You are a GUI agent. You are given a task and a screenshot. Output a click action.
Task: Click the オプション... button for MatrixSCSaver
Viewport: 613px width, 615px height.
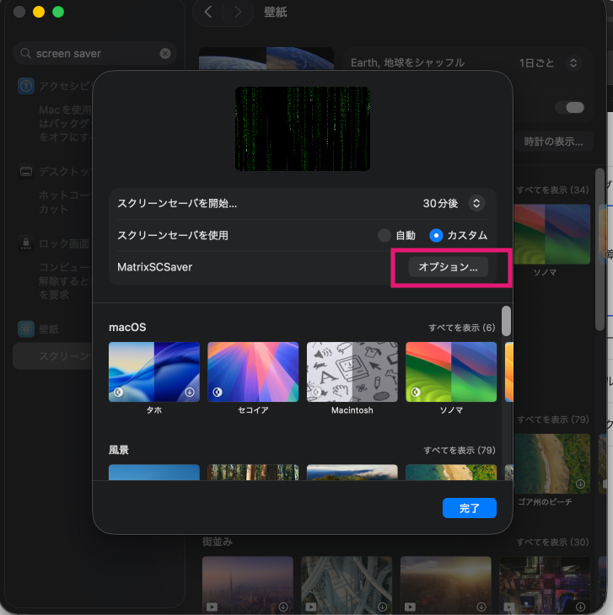[x=448, y=267]
